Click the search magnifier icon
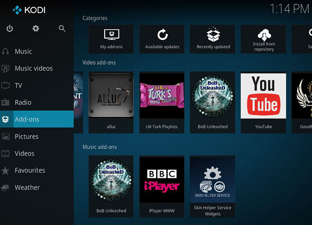This screenshot has height=225, width=312. 62,28
